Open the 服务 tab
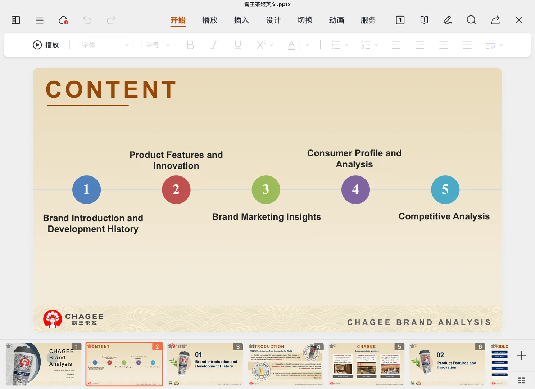Screen dimensions: 535x389 [368, 20]
